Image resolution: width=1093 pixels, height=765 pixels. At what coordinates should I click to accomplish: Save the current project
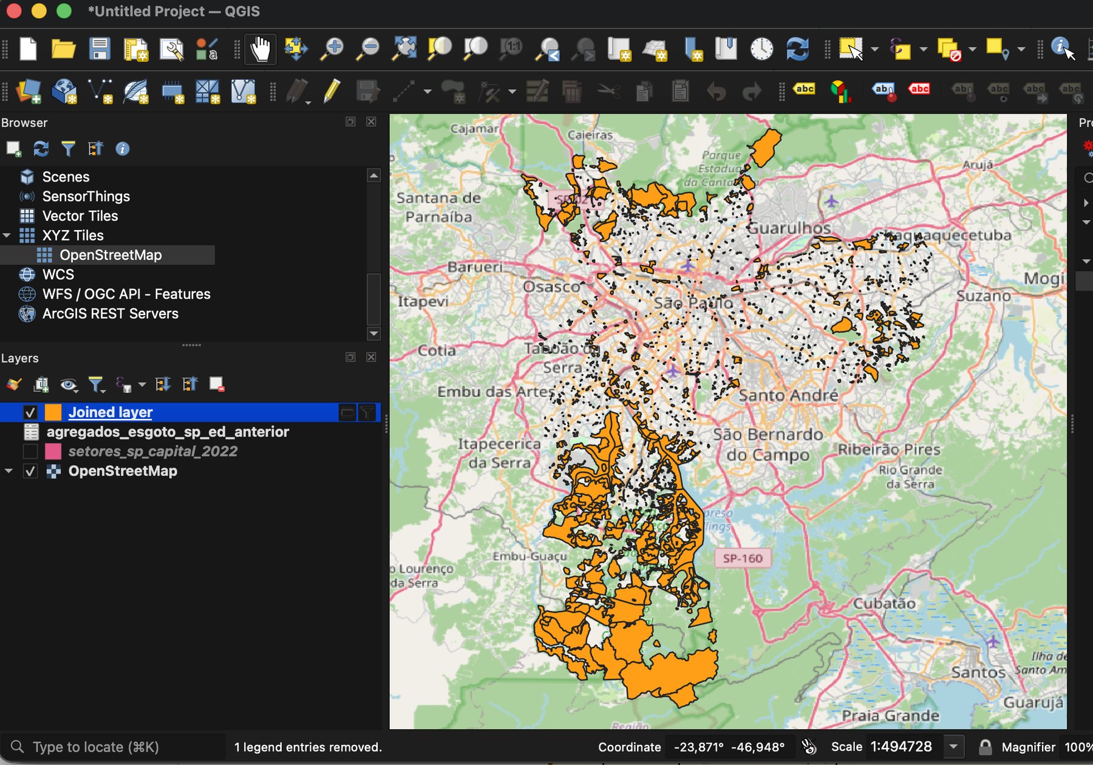pos(100,49)
